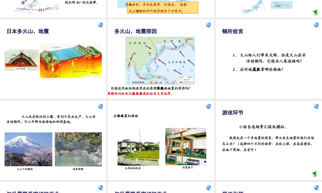Click the yellow text box about 多优良港湾
The image size is (322, 193).
(x=163, y=8)
